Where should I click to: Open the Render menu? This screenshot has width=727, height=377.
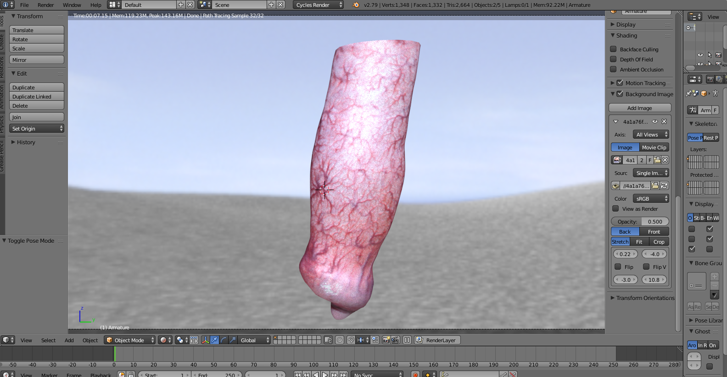(46, 5)
